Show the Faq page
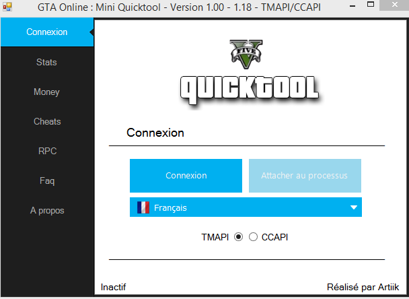This screenshot has height=299, width=409. pyautogui.click(x=47, y=180)
